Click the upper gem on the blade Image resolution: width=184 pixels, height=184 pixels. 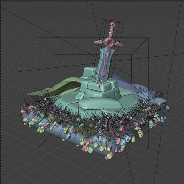point(108,54)
